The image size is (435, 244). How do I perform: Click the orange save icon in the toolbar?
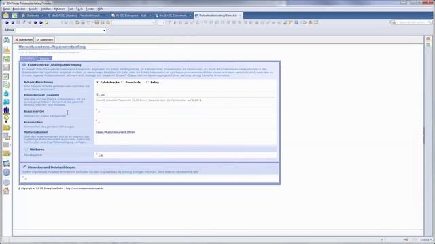[97, 22]
